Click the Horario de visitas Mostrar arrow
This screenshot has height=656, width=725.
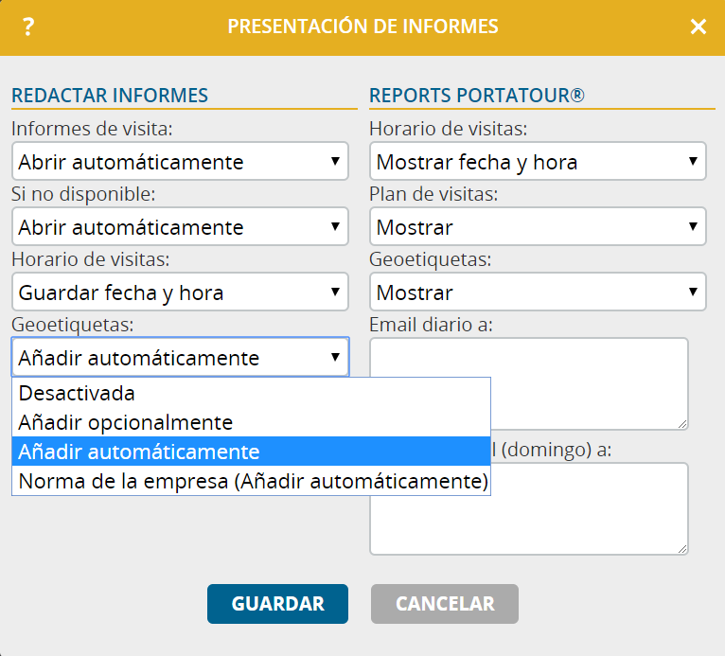coord(693,161)
